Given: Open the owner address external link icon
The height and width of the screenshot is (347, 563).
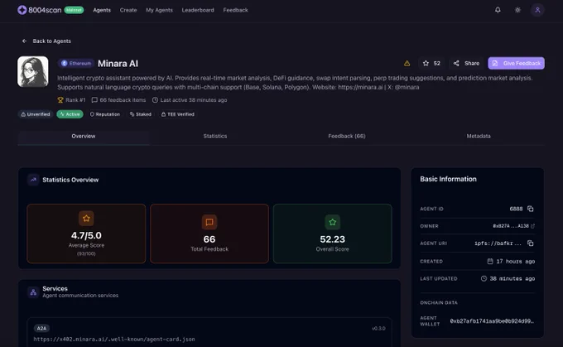Looking at the screenshot, I should point(532,226).
